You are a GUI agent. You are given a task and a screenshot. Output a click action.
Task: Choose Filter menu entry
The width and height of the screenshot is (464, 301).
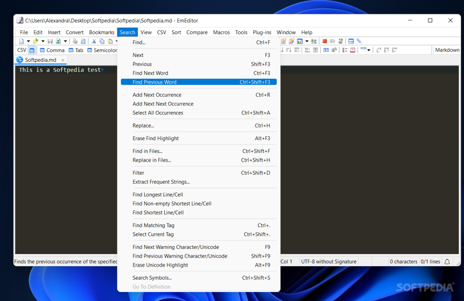click(x=198, y=172)
